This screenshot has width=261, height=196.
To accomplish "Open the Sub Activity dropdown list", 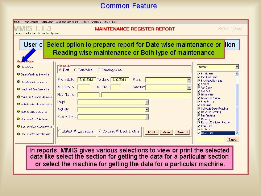I will (x=147, y=117).
